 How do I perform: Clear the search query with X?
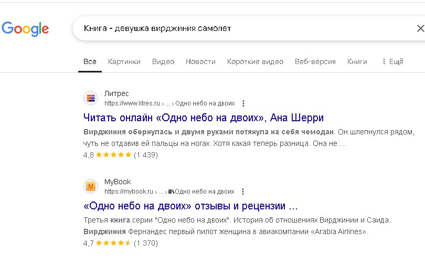420,28
